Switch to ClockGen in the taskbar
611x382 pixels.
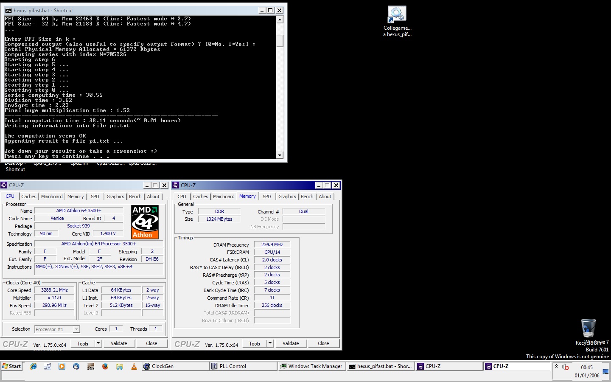175,366
